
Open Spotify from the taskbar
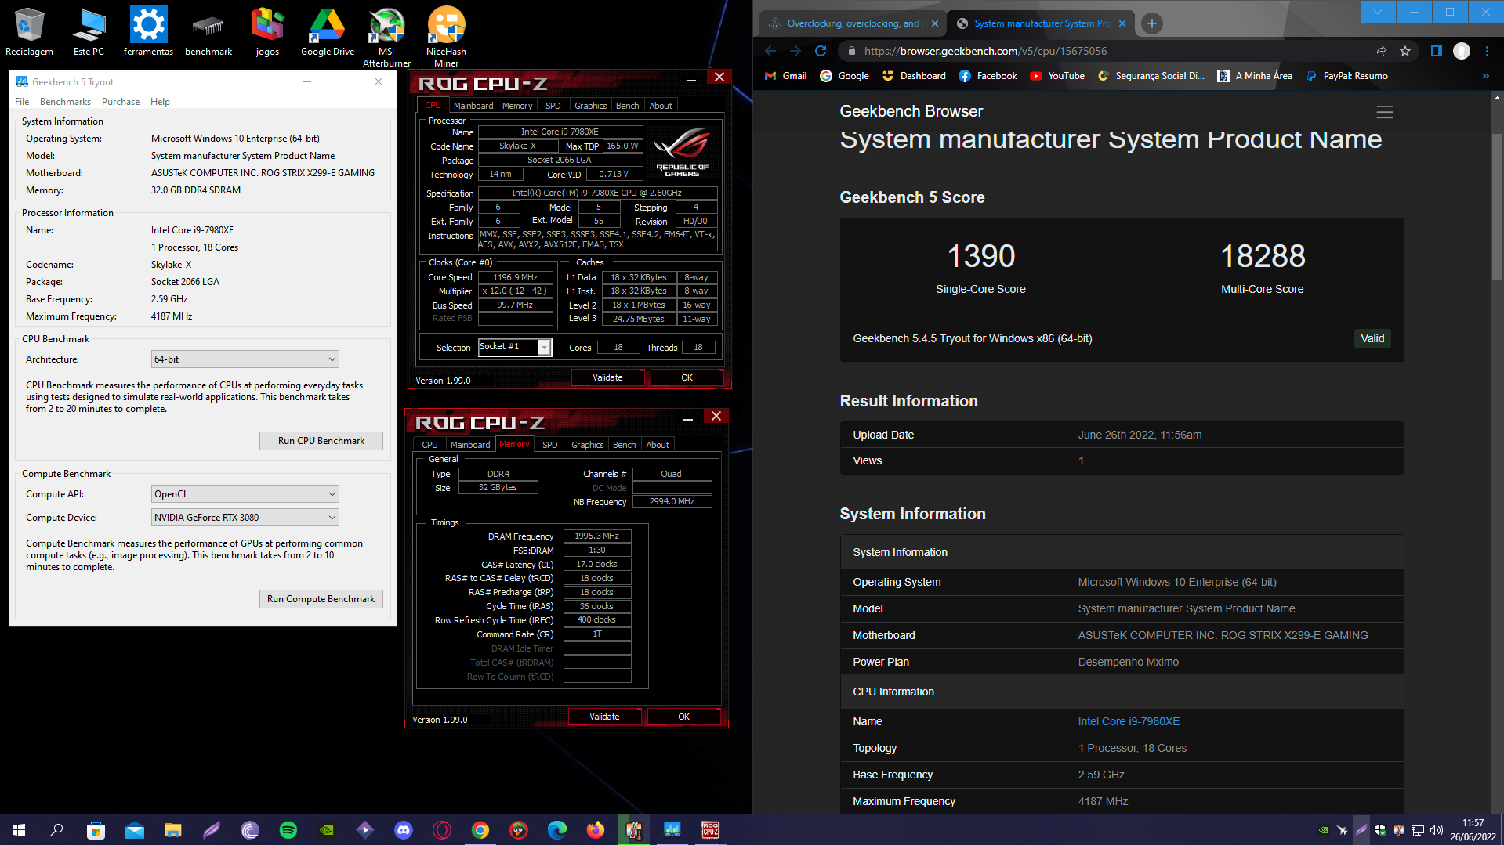(x=288, y=830)
